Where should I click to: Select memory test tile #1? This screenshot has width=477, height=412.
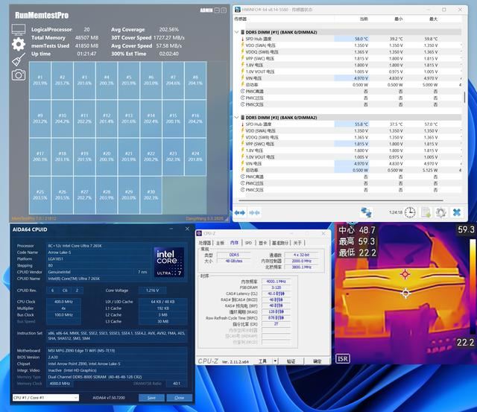[x=40, y=80]
